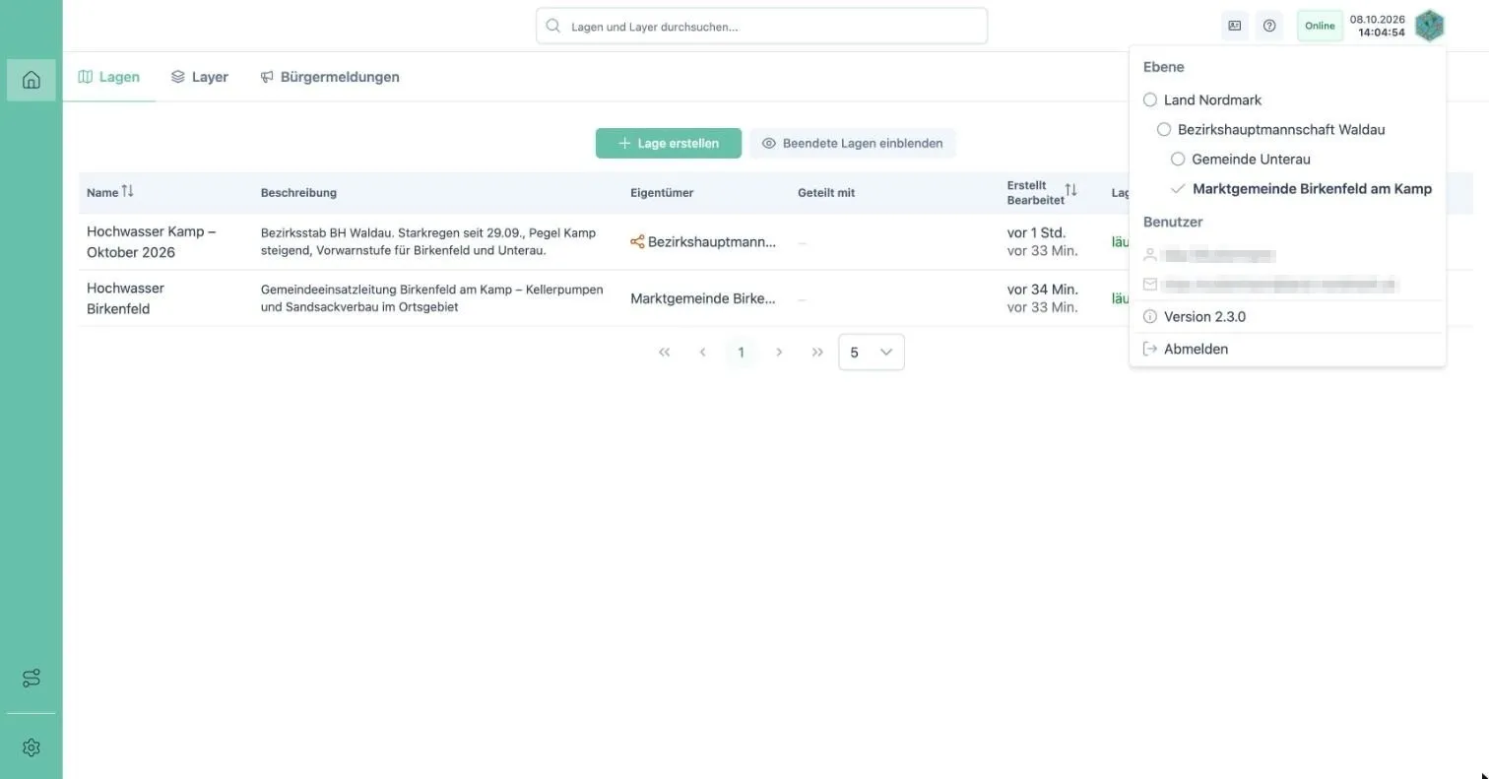The image size is (1489, 779).
Task: Click the Beschreibung column header
Action: click(x=298, y=193)
